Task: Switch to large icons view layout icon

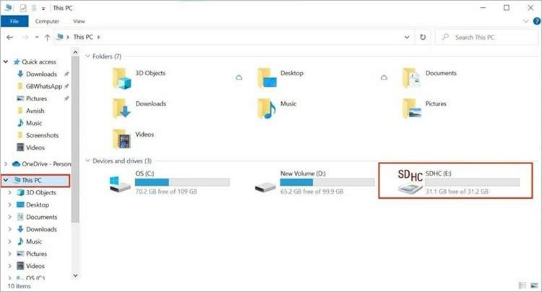Action: coord(534,285)
